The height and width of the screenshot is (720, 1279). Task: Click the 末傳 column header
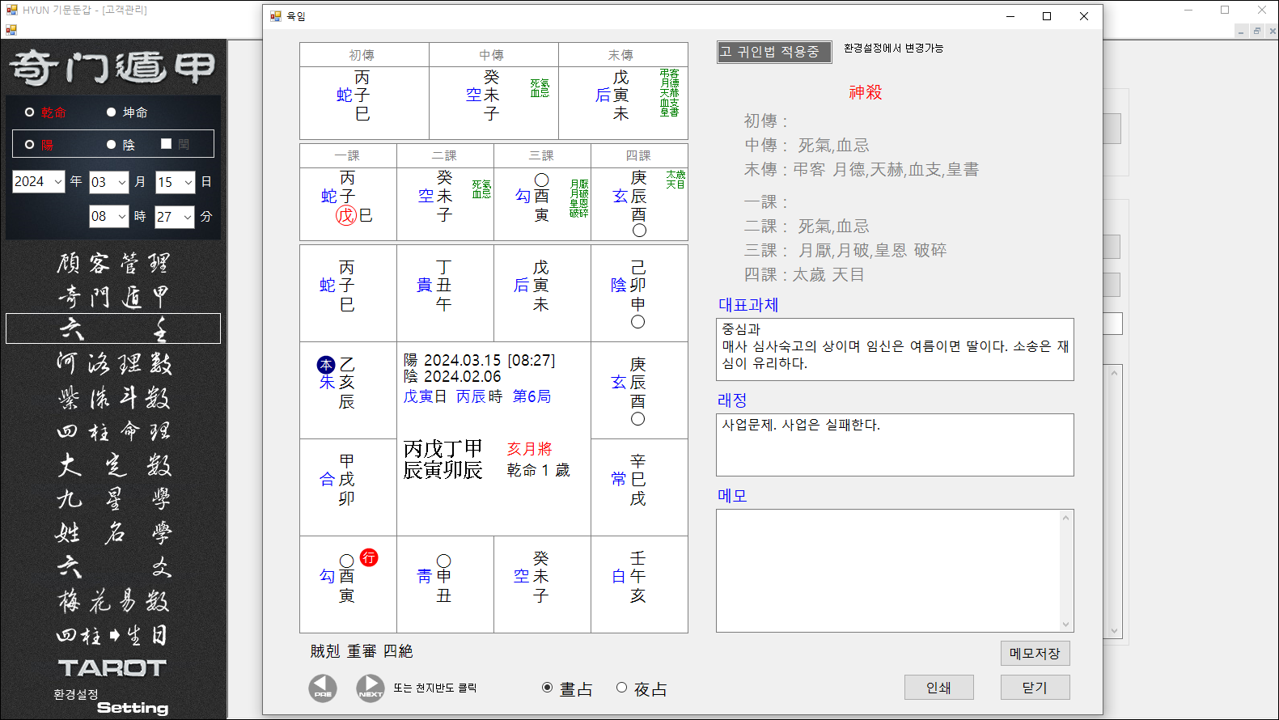tap(623, 55)
